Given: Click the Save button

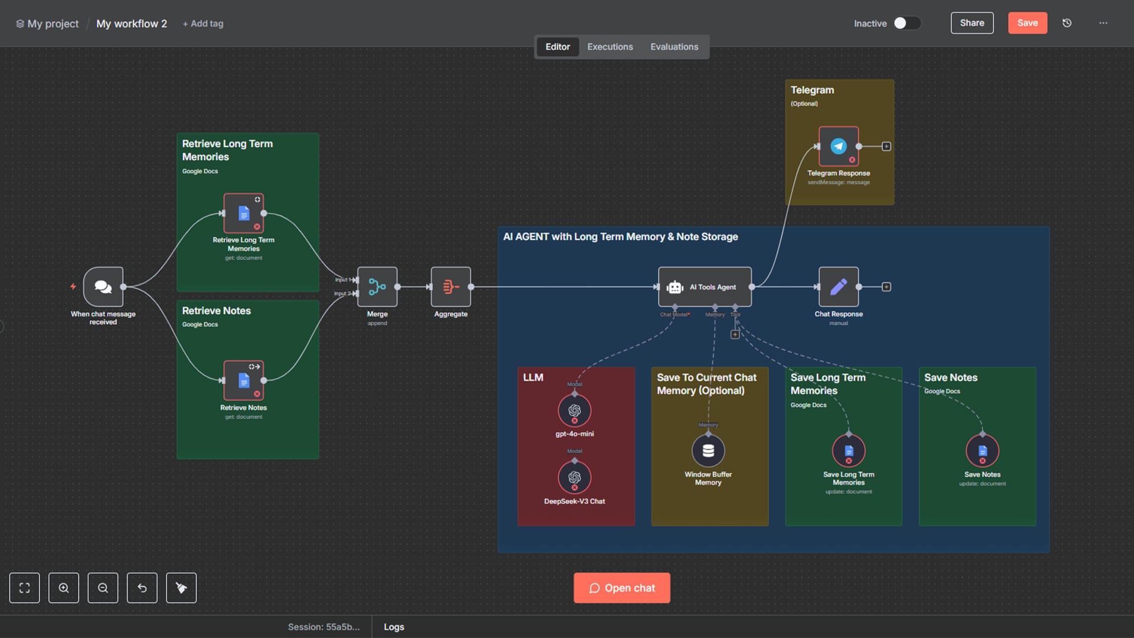Looking at the screenshot, I should point(1027,23).
